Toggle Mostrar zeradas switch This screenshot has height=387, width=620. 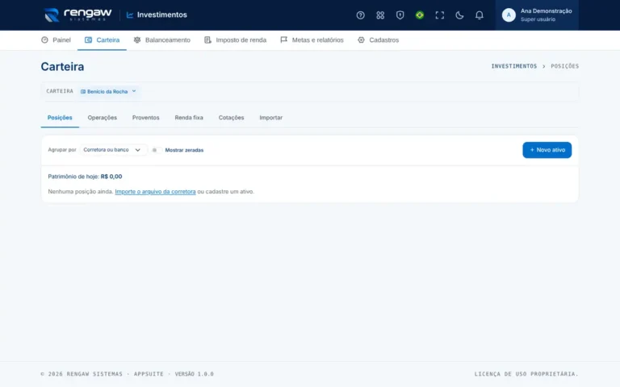pos(157,150)
